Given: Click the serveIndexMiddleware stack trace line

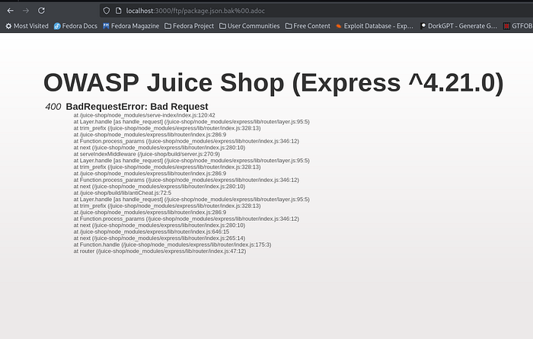Looking at the screenshot, I should (146, 154).
